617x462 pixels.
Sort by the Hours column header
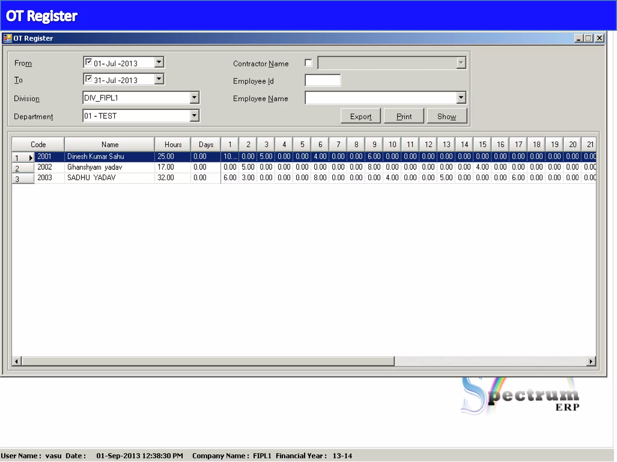click(x=173, y=145)
